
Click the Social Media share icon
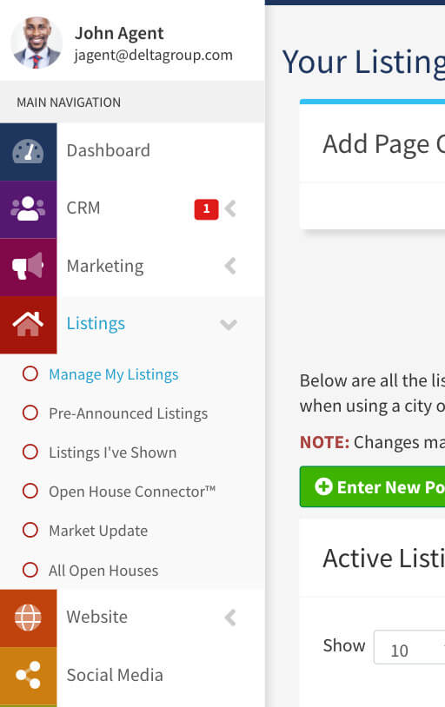pyautogui.click(x=28, y=675)
